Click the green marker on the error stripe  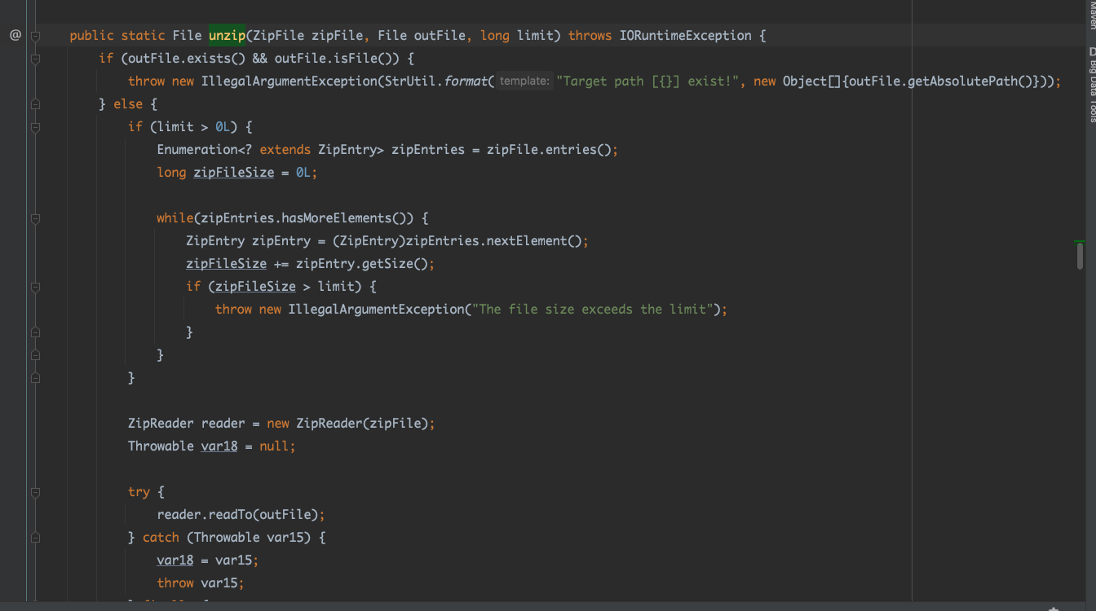pyautogui.click(x=1080, y=242)
